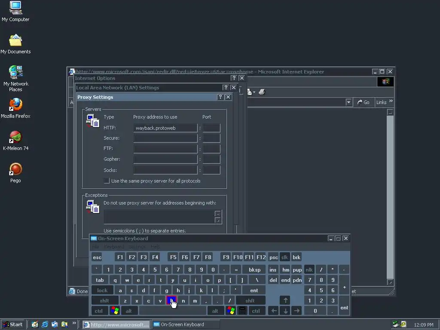Click FTP proxy address field

pyautogui.click(x=165, y=148)
